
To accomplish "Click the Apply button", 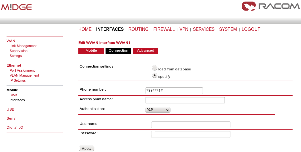I will (86, 148).
